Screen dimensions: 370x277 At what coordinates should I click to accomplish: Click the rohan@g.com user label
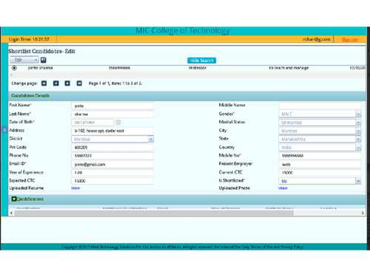pos(317,39)
